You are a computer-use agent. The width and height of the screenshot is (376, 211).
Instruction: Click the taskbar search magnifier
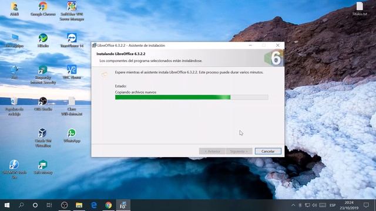click(x=21, y=205)
